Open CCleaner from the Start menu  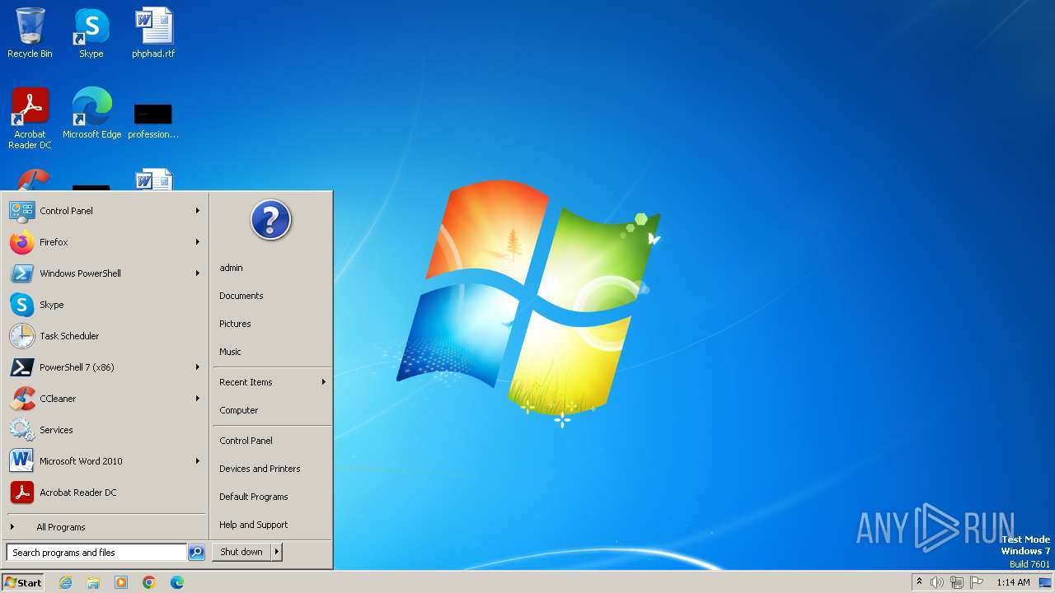[x=21, y=399]
